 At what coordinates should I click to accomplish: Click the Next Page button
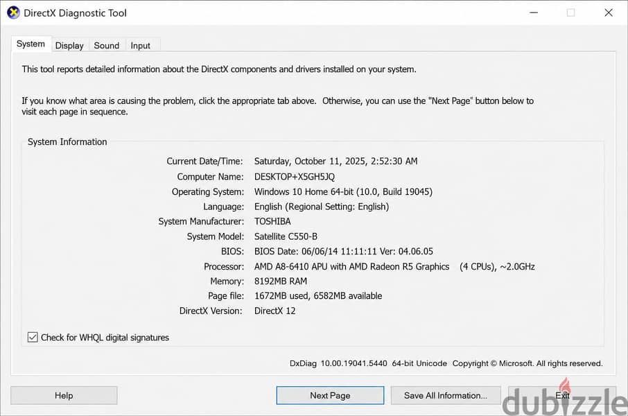[x=330, y=396]
